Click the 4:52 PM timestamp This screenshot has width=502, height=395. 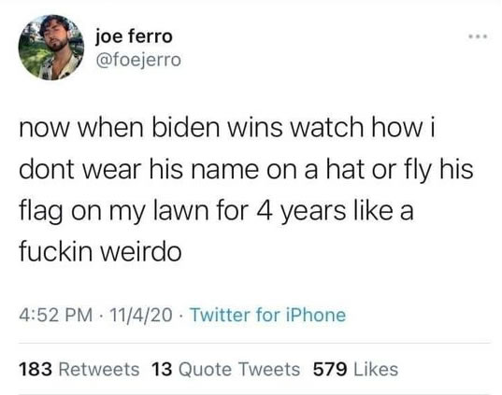point(56,315)
